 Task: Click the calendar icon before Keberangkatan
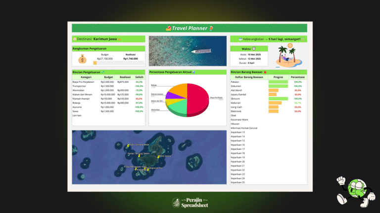(240, 39)
